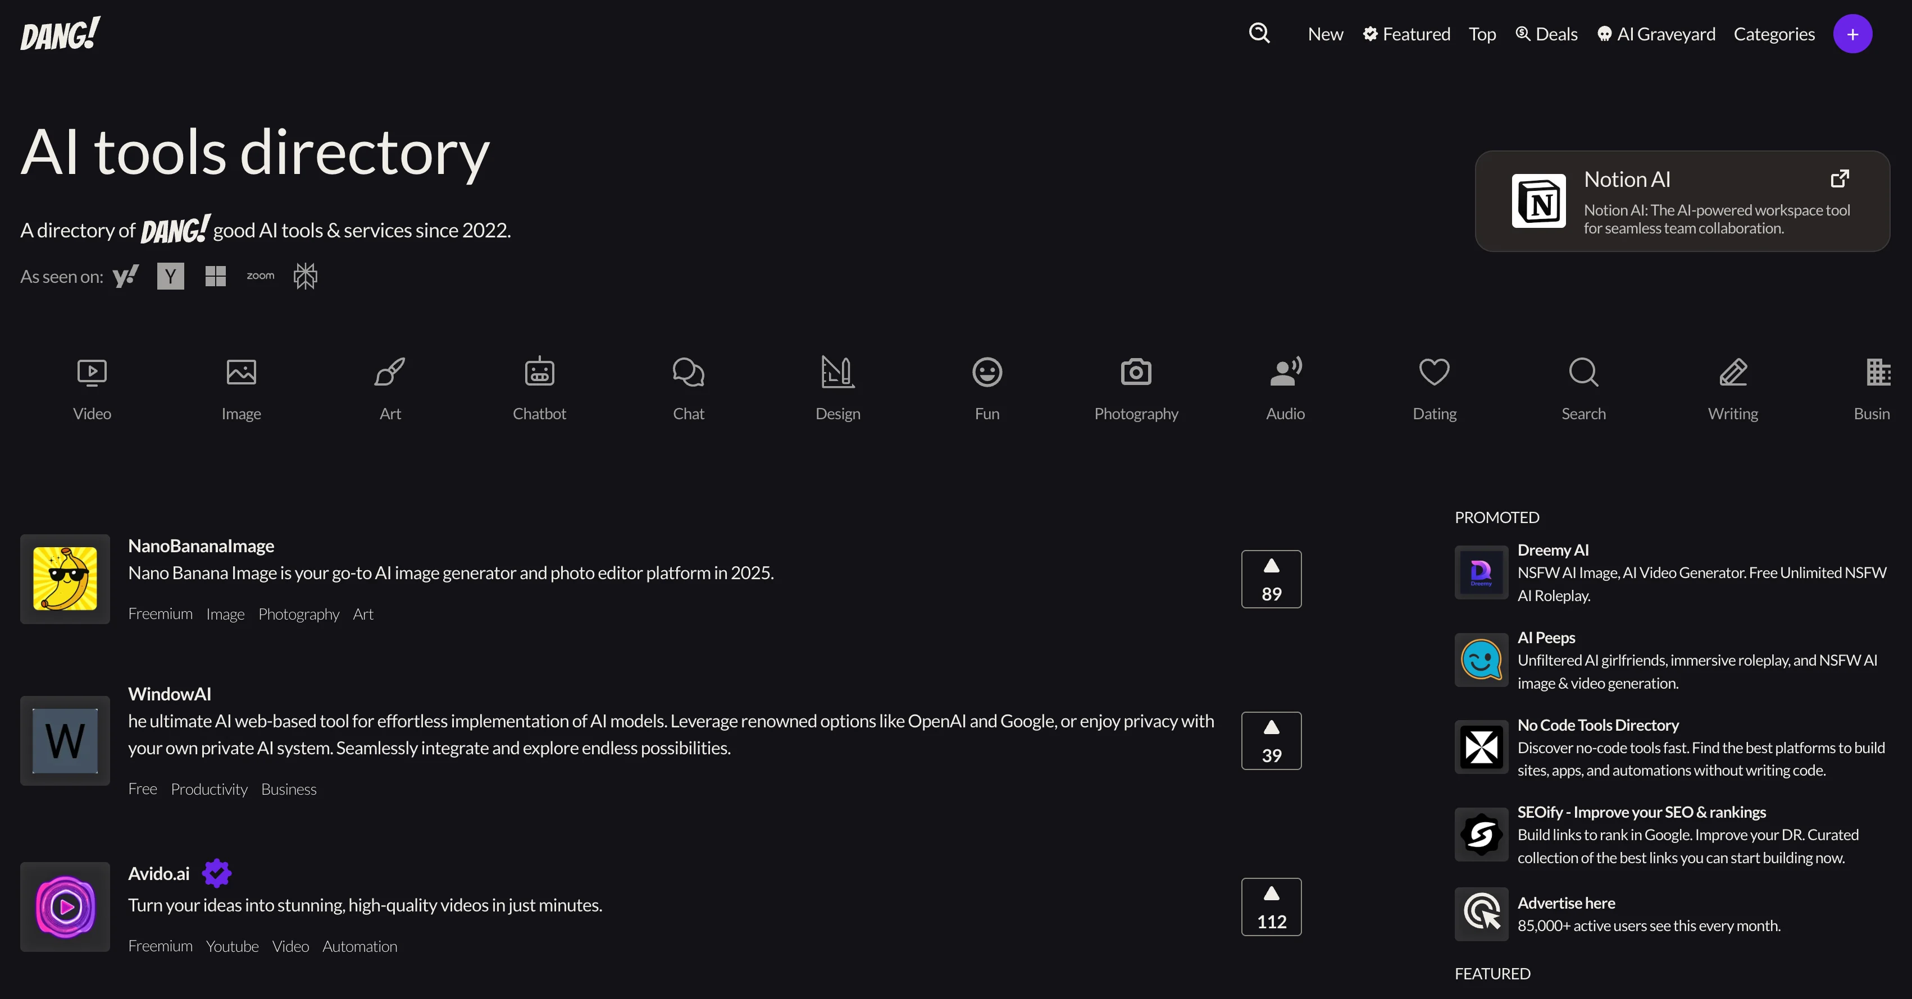
Task: Click the purple plus submit button
Action: point(1852,34)
